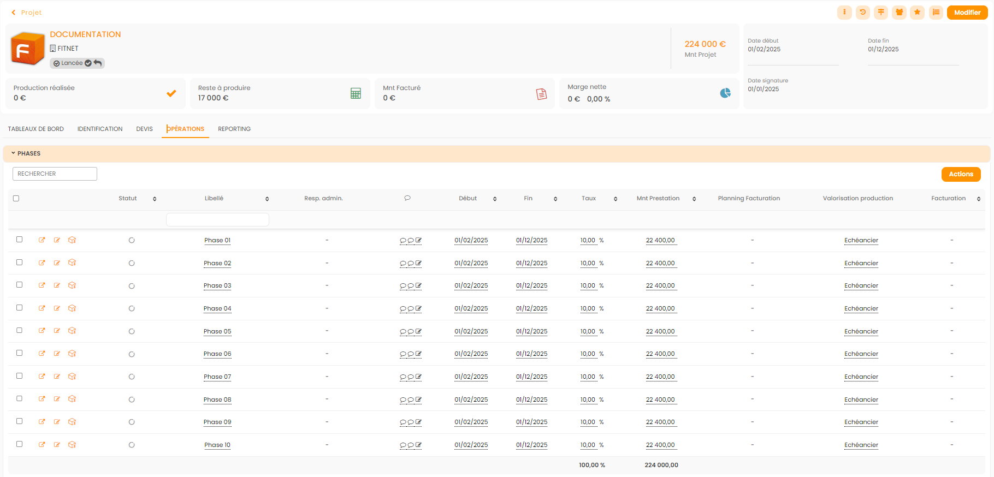Viewport: 994px width, 477px height.
Task: Open the three-dot more options icon
Action: 844,12
